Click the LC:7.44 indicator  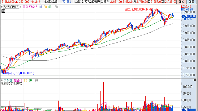point(186,7)
